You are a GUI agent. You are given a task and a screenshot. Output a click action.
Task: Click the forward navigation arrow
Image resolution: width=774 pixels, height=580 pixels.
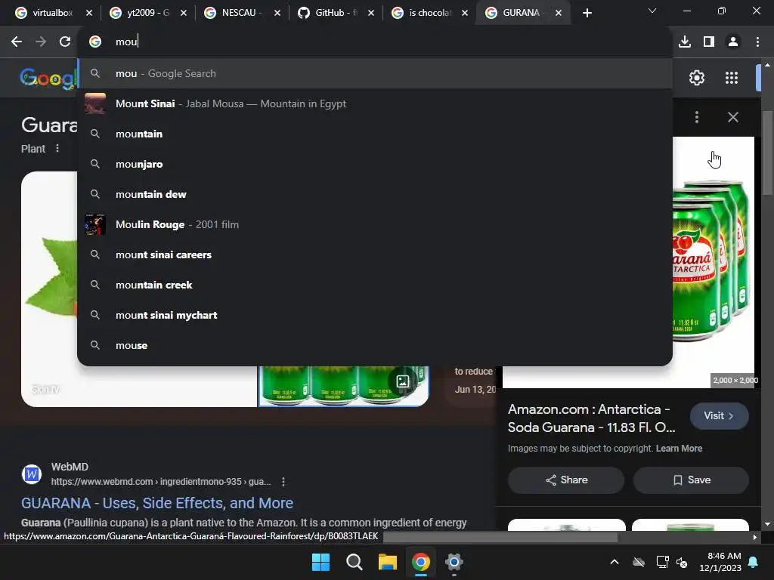coord(41,42)
